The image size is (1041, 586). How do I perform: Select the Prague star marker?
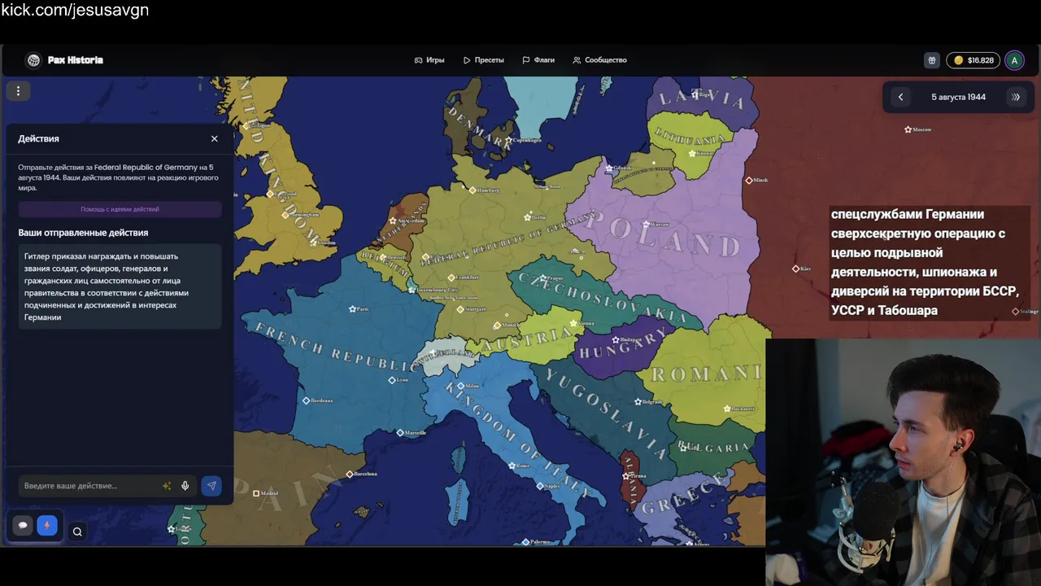[x=544, y=278]
